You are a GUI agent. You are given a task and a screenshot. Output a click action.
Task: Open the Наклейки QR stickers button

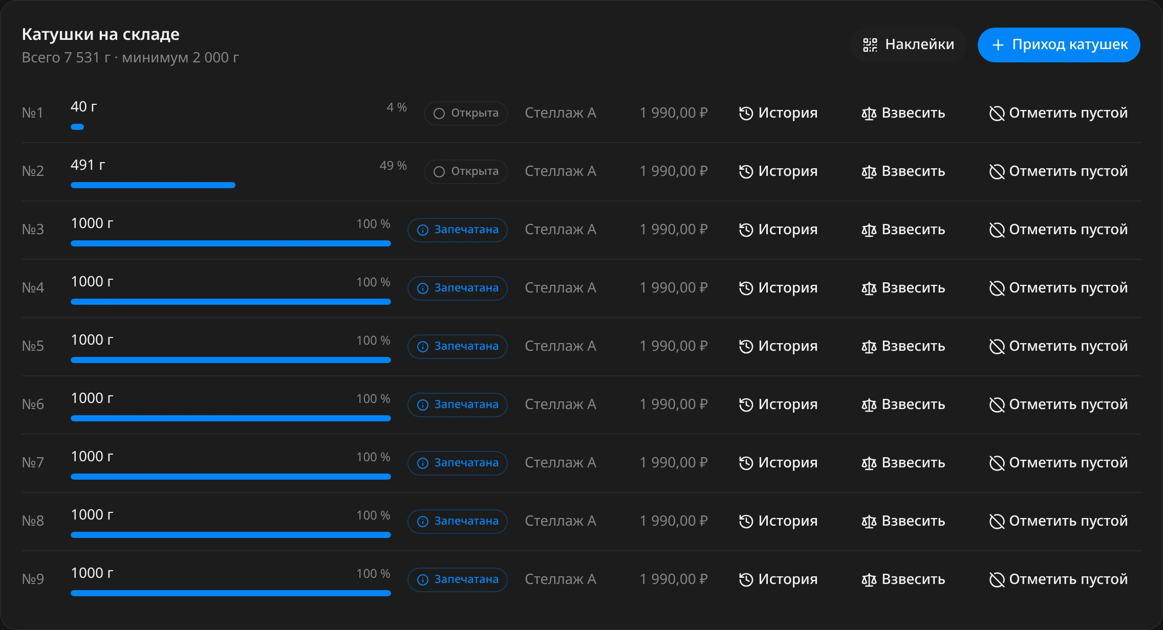point(909,45)
